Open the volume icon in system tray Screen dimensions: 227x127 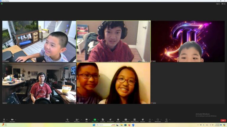tap(213, 125)
